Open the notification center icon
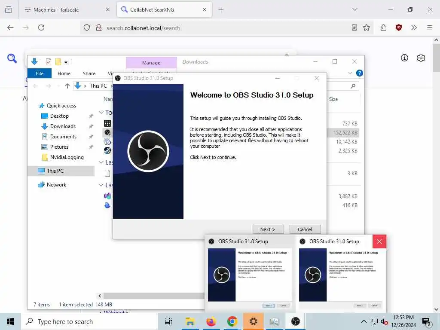Viewport: 440px width, 330px height. pos(427,322)
